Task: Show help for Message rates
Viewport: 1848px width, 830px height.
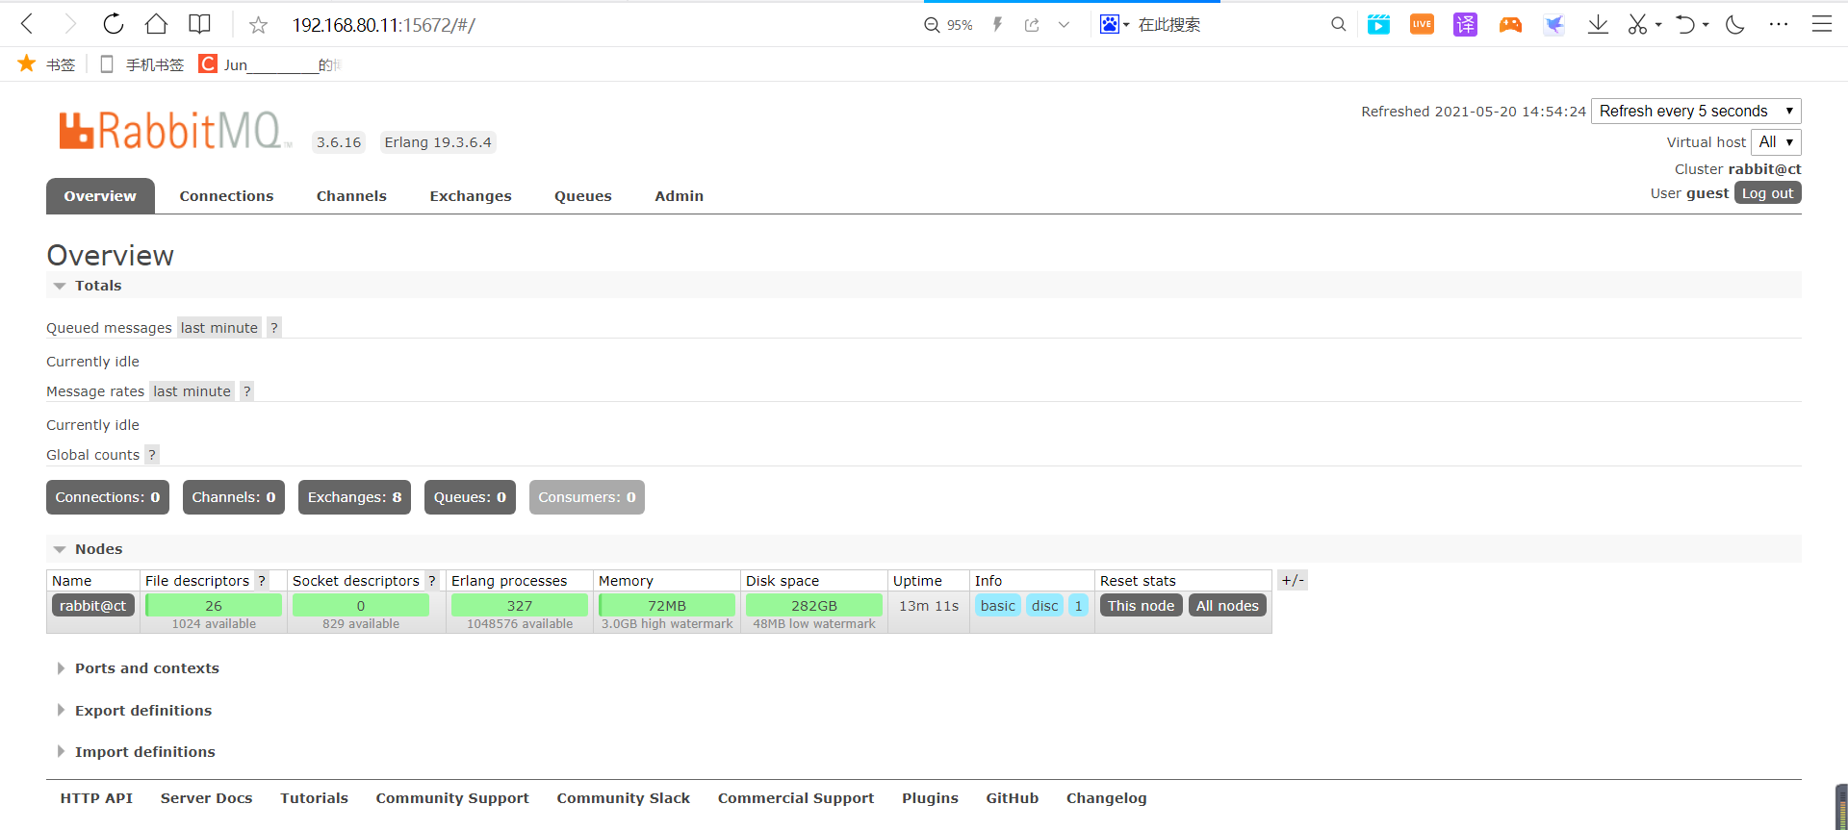Action: point(247,391)
